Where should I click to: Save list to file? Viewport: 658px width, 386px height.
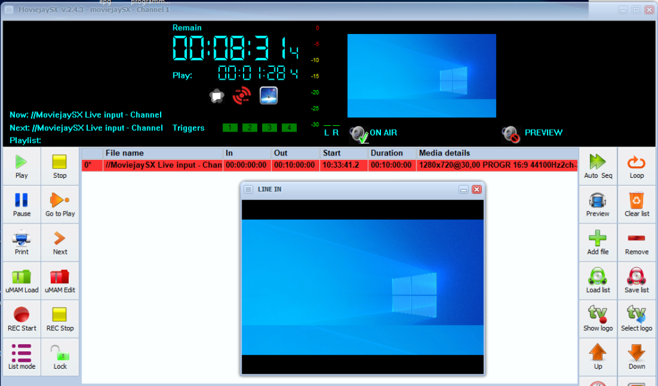point(637,281)
